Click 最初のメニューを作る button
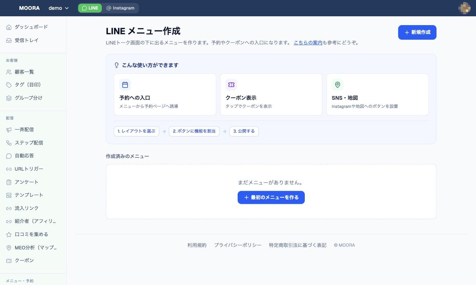Viewport: 476px width, 285px height. coord(271,197)
